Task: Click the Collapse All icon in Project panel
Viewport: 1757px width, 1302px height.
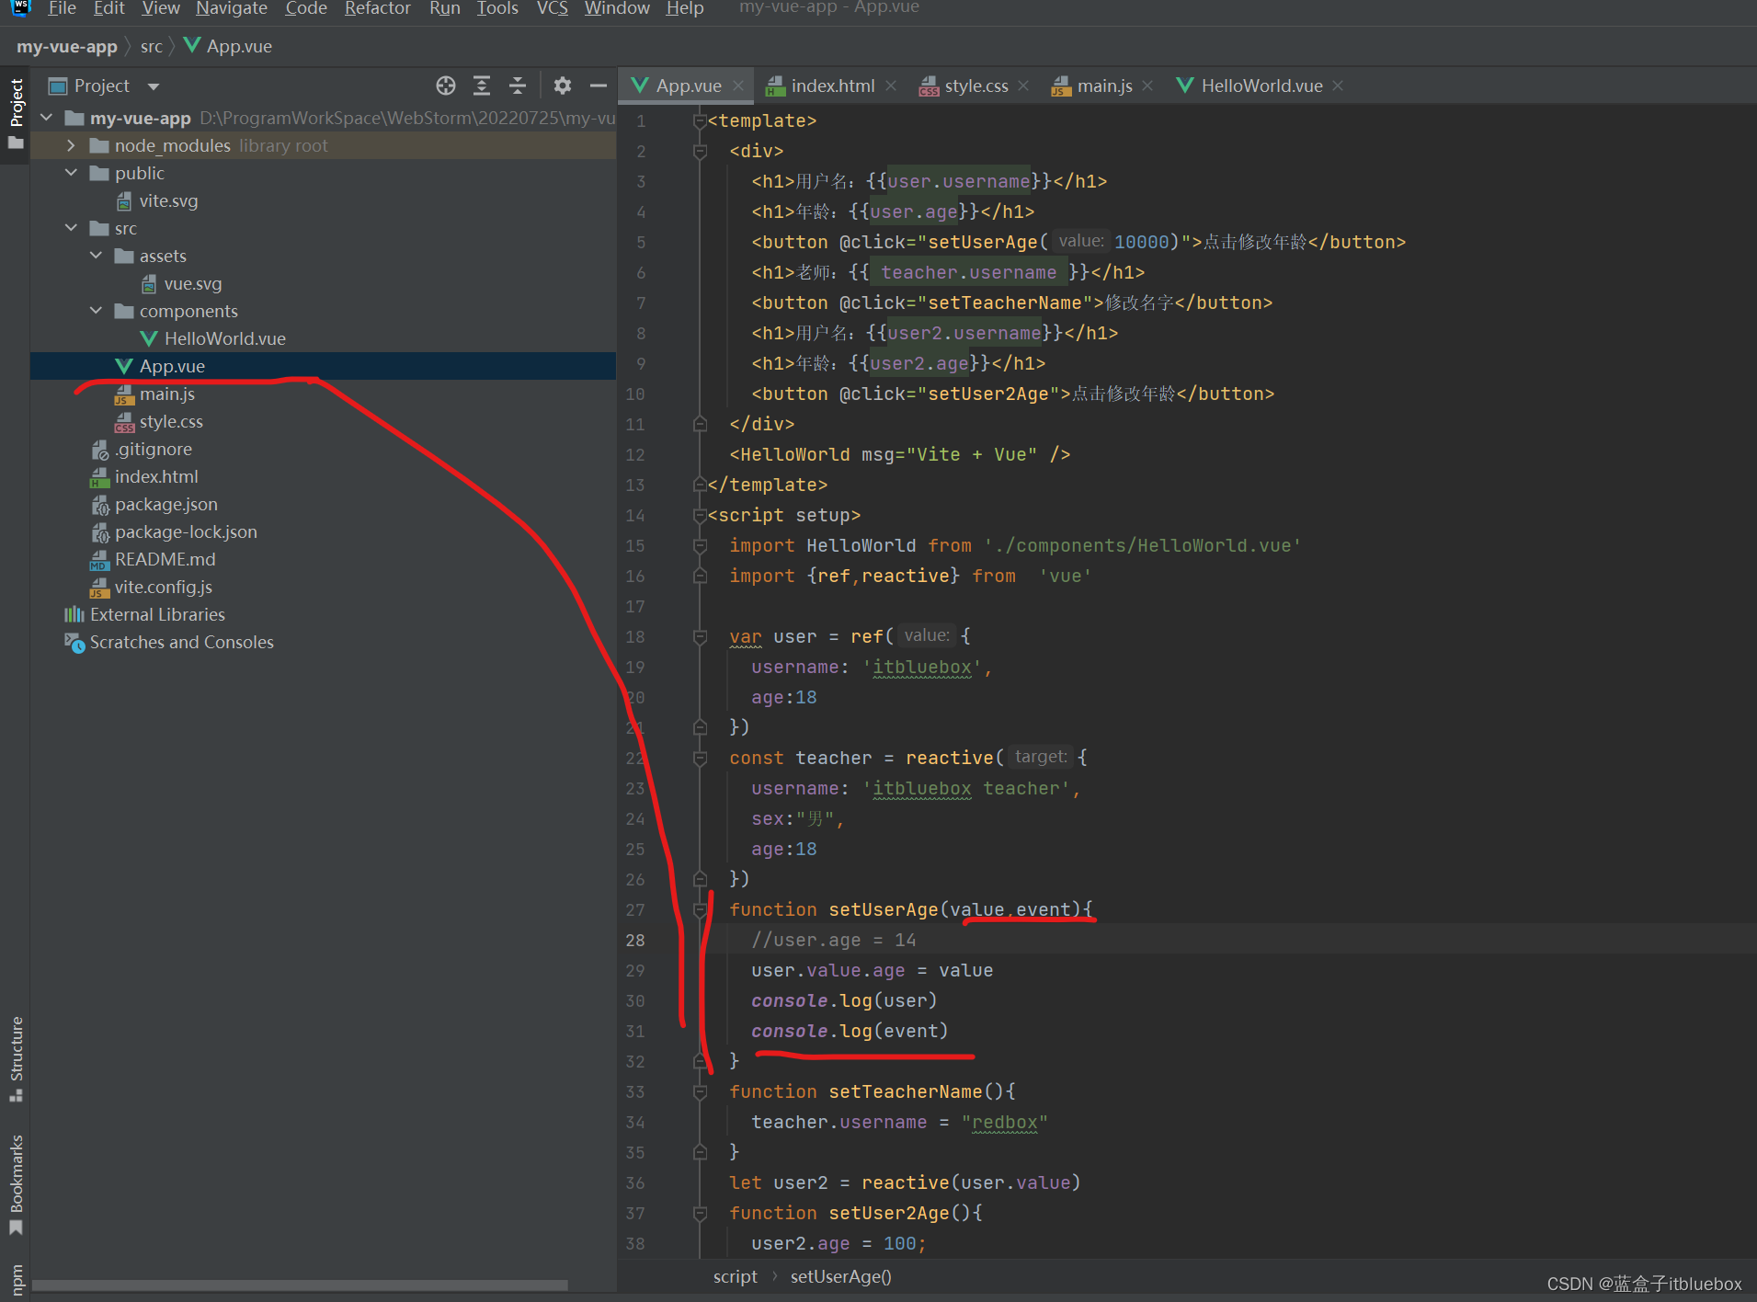Action: [518, 86]
